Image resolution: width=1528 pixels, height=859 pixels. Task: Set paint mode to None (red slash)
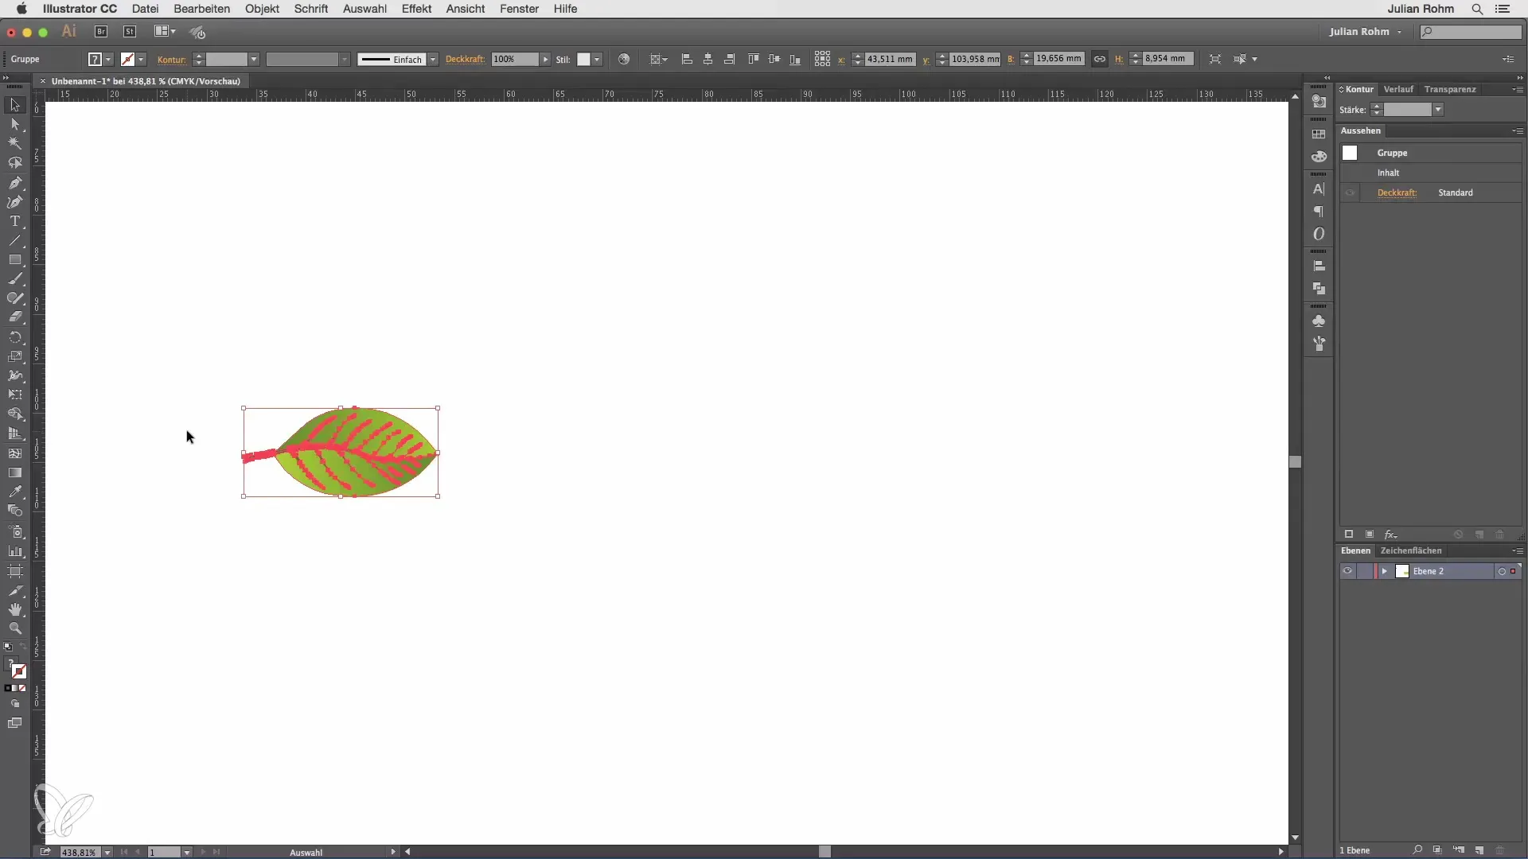[22, 688]
